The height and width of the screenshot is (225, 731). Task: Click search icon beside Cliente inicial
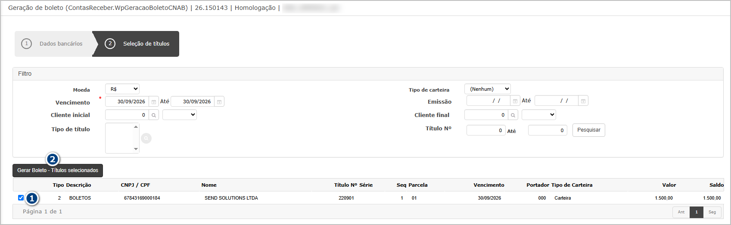[x=154, y=115]
